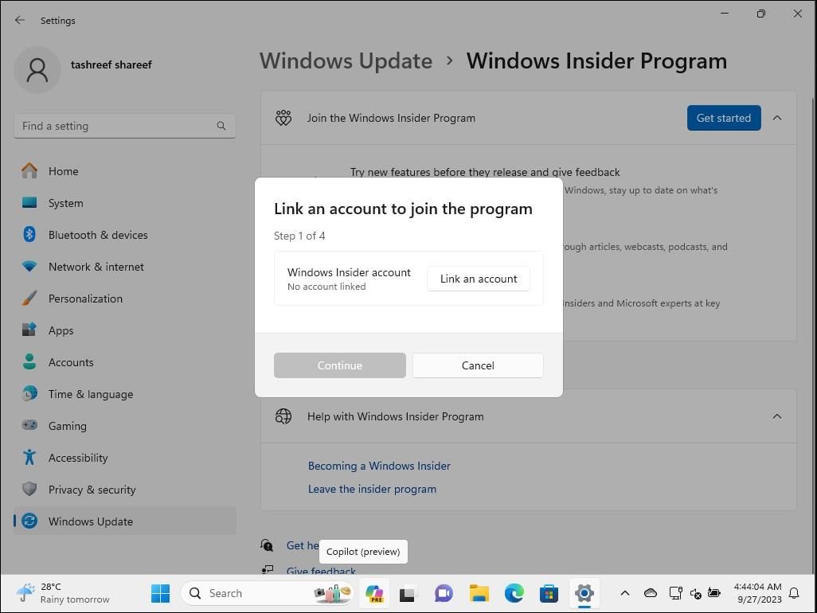Go to Windows Update via breadcrumb

(346, 61)
